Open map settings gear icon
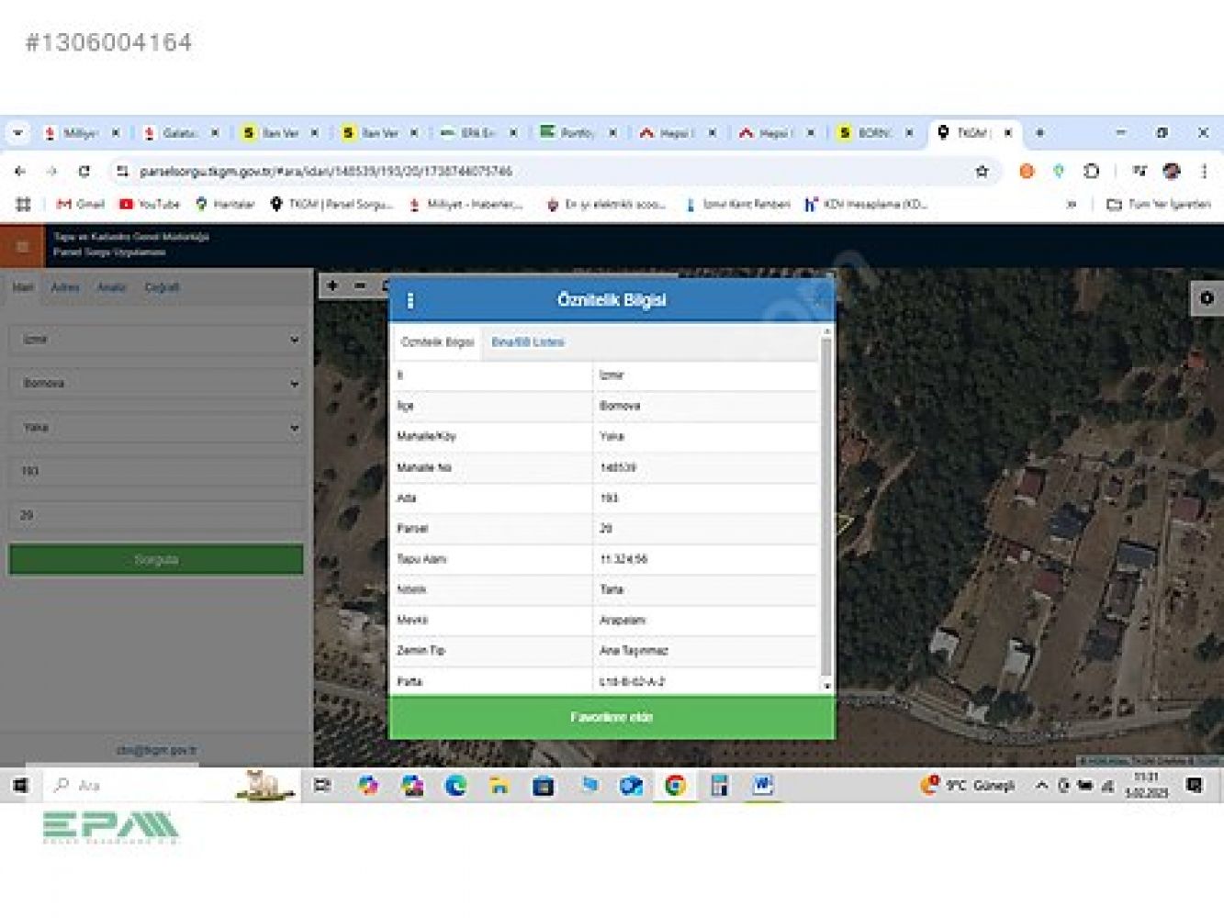Viewport: 1224px width, 918px height. coord(1207,298)
